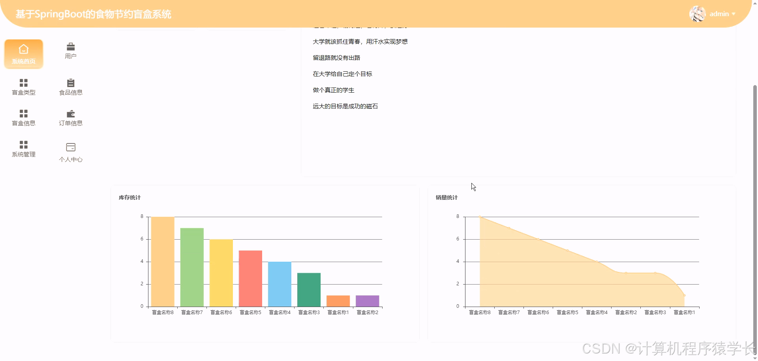Image resolution: width=758 pixels, height=361 pixels.
Task: Open the admin account dropdown
Action: click(722, 14)
